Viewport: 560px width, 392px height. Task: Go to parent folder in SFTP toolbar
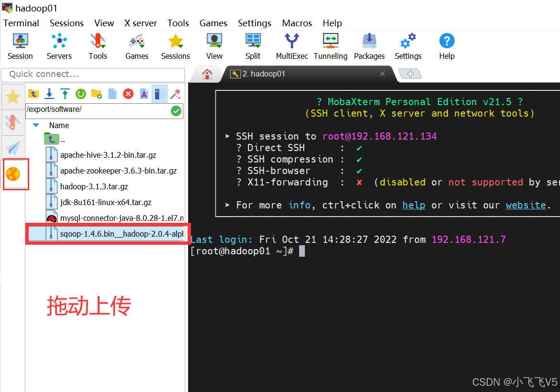[34, 94]
